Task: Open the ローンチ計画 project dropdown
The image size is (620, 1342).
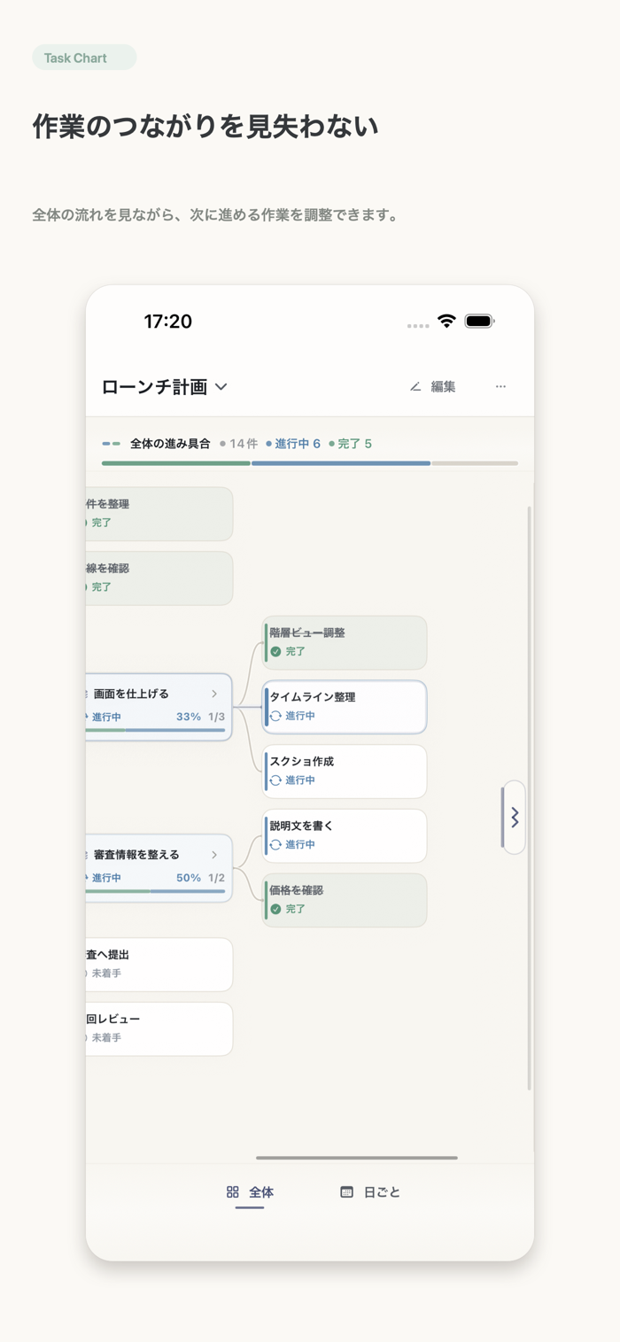Action: 165,386
